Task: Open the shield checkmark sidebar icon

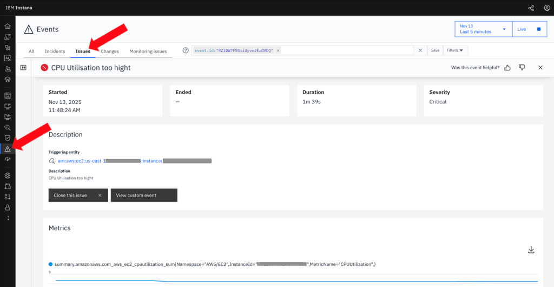Action: pos(8,138)
